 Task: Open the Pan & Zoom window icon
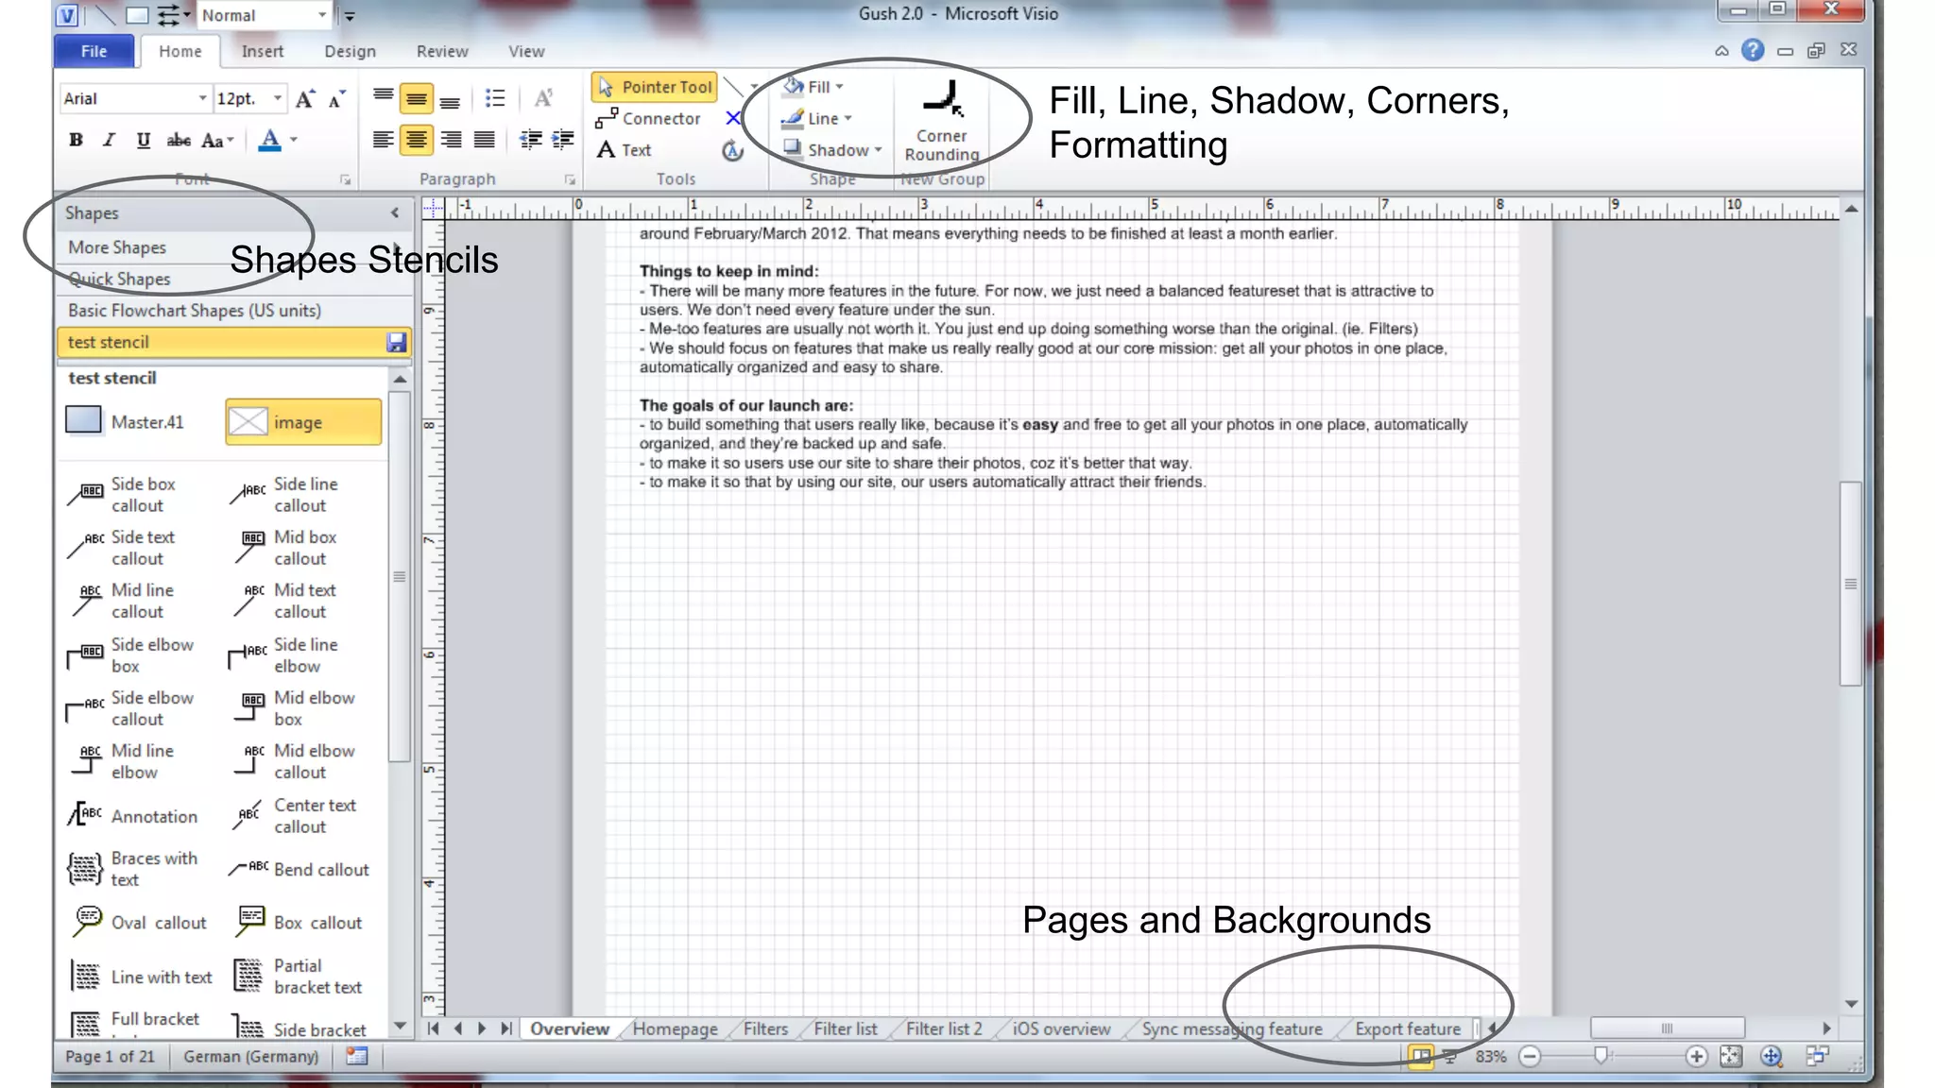coord(1772,1057)
